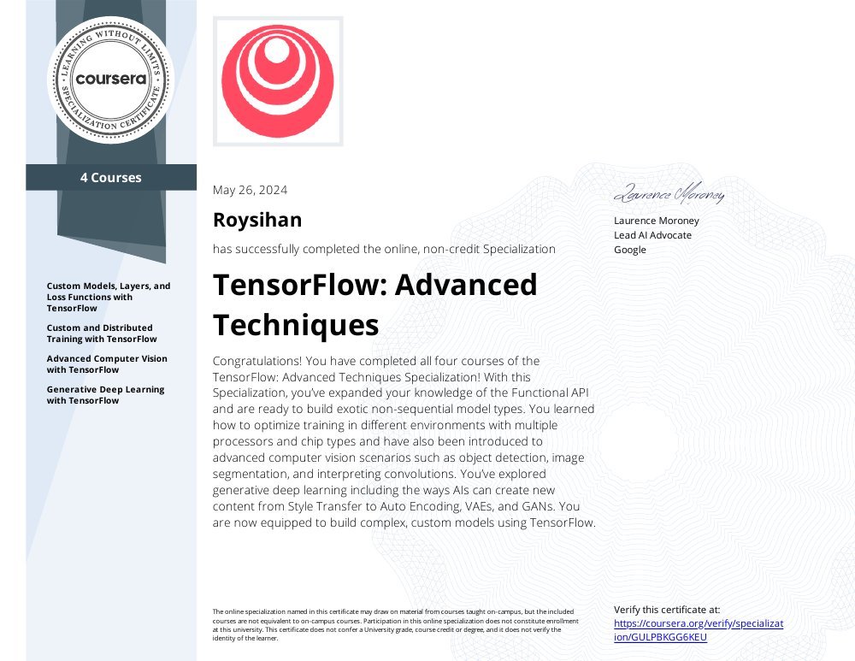This screenshot has width=855, height=661.
Task: Click the '4 Courses' banner
Action: coord(111,177)
